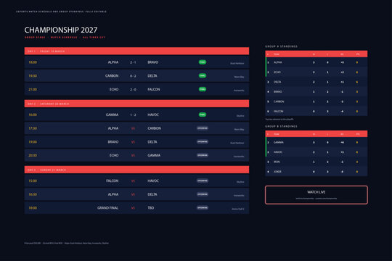Click FALCON in the 15:00 match row
Image resolution: width=392 pixels, height=261 pixels.
click(x=113, y=181)
